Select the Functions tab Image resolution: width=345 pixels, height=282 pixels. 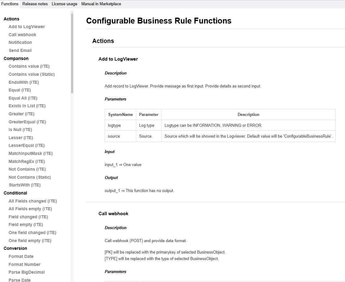[10, 4]
